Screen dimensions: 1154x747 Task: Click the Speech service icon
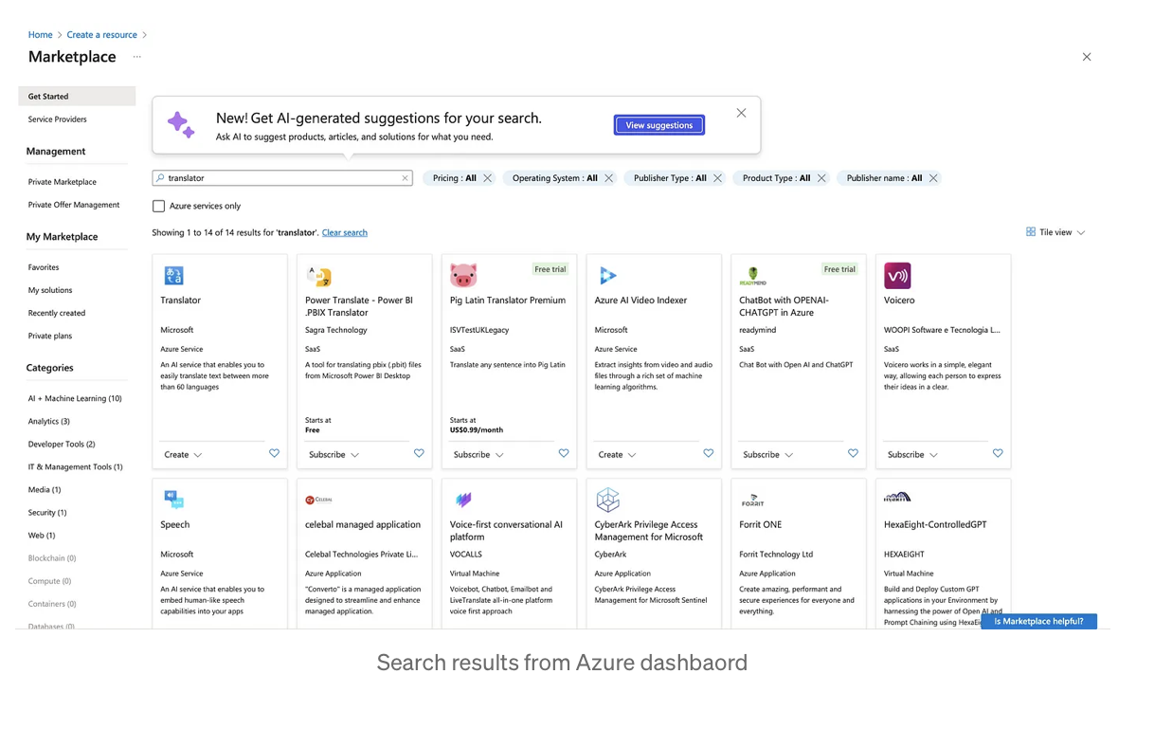[173, 500]
